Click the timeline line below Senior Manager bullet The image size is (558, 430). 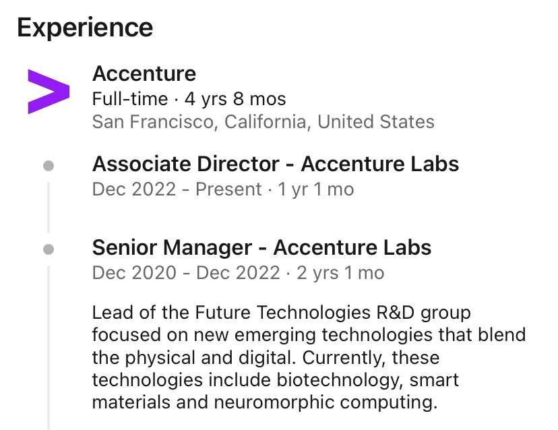coord(49,347)
